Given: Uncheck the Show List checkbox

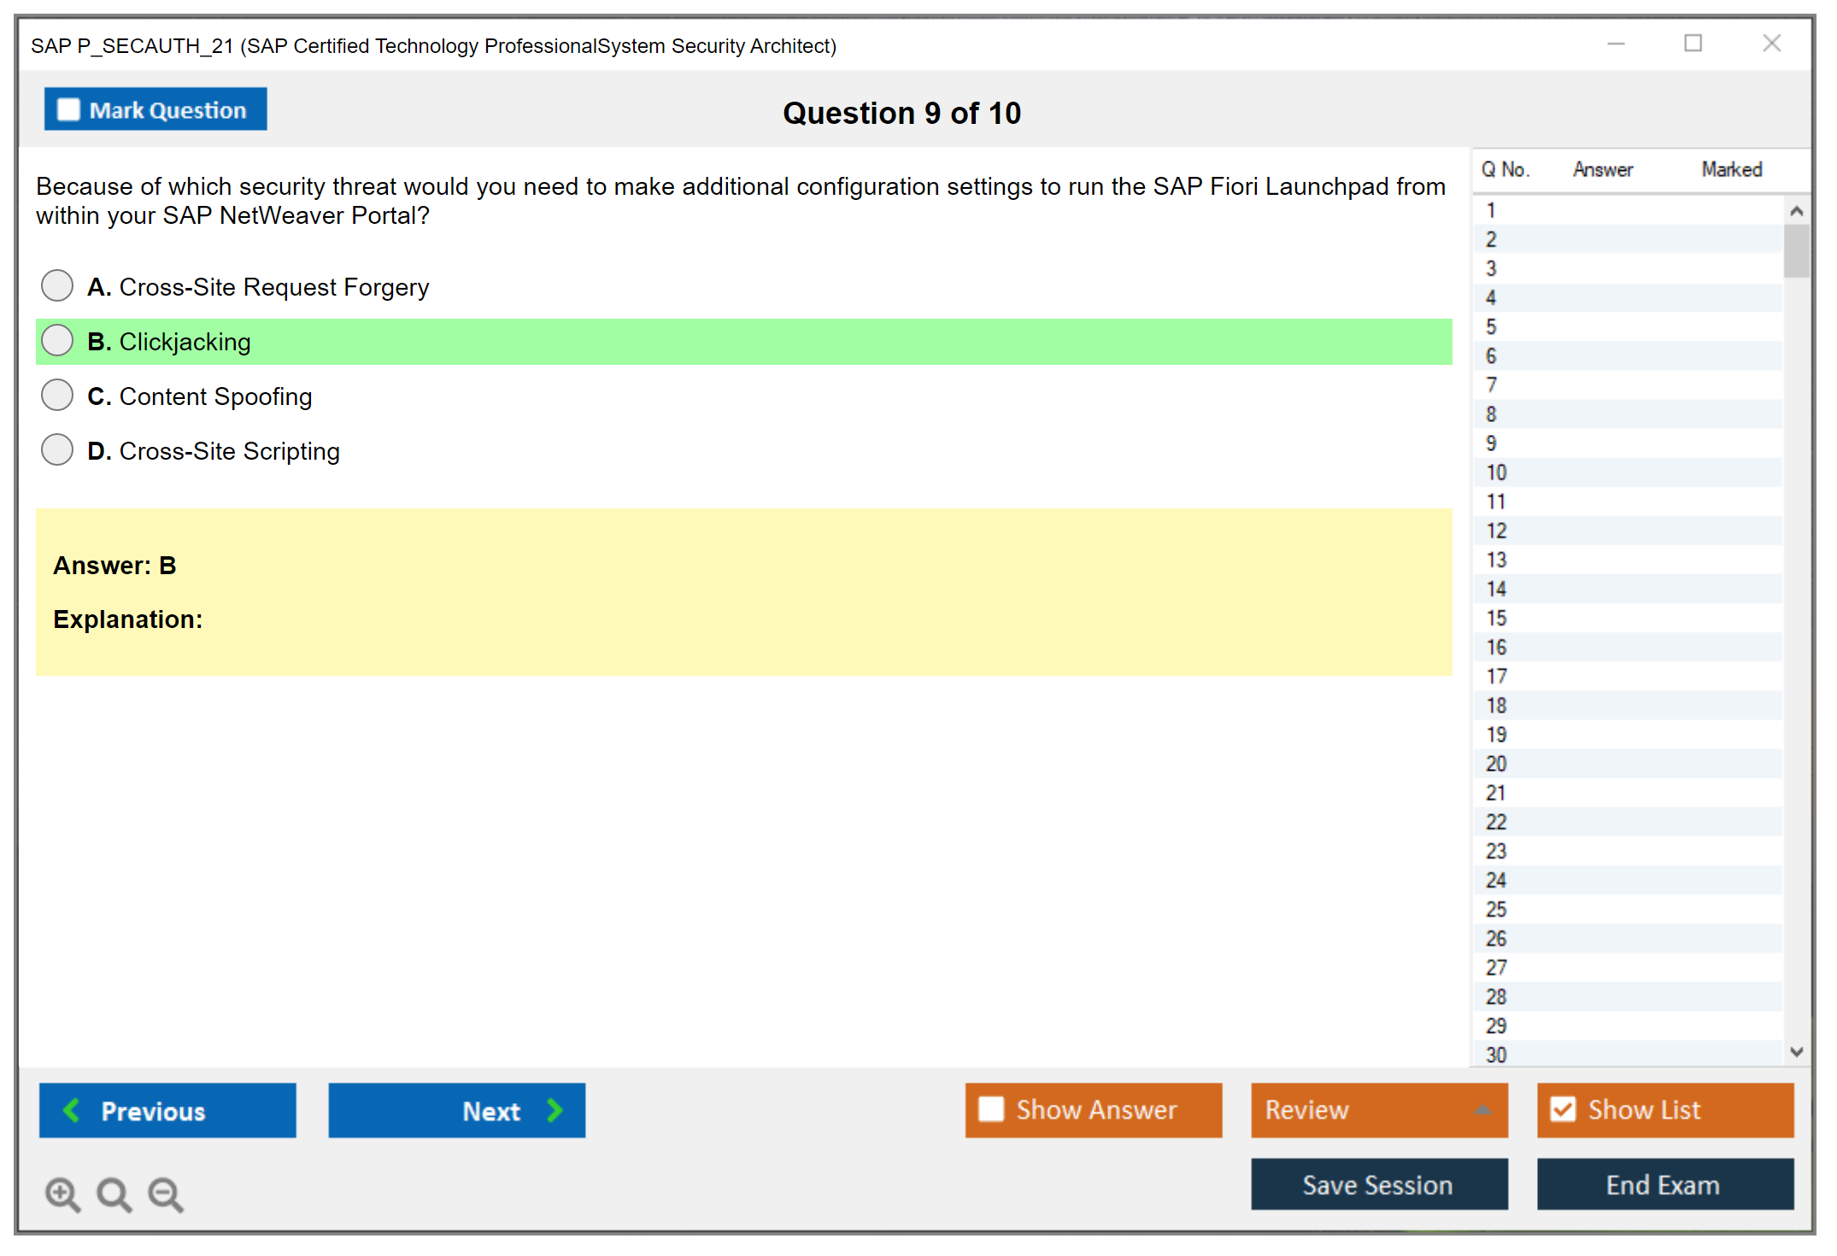Looking at the screenshot, I should (1564, 1109).
